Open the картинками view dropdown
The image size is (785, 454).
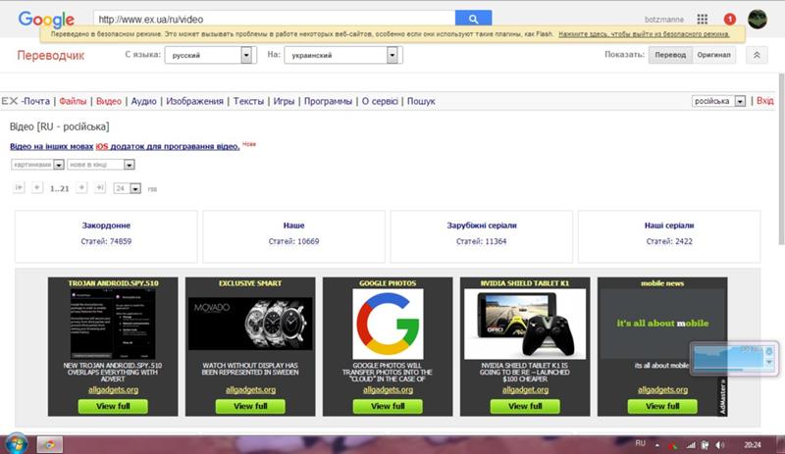tap(37, 164)
